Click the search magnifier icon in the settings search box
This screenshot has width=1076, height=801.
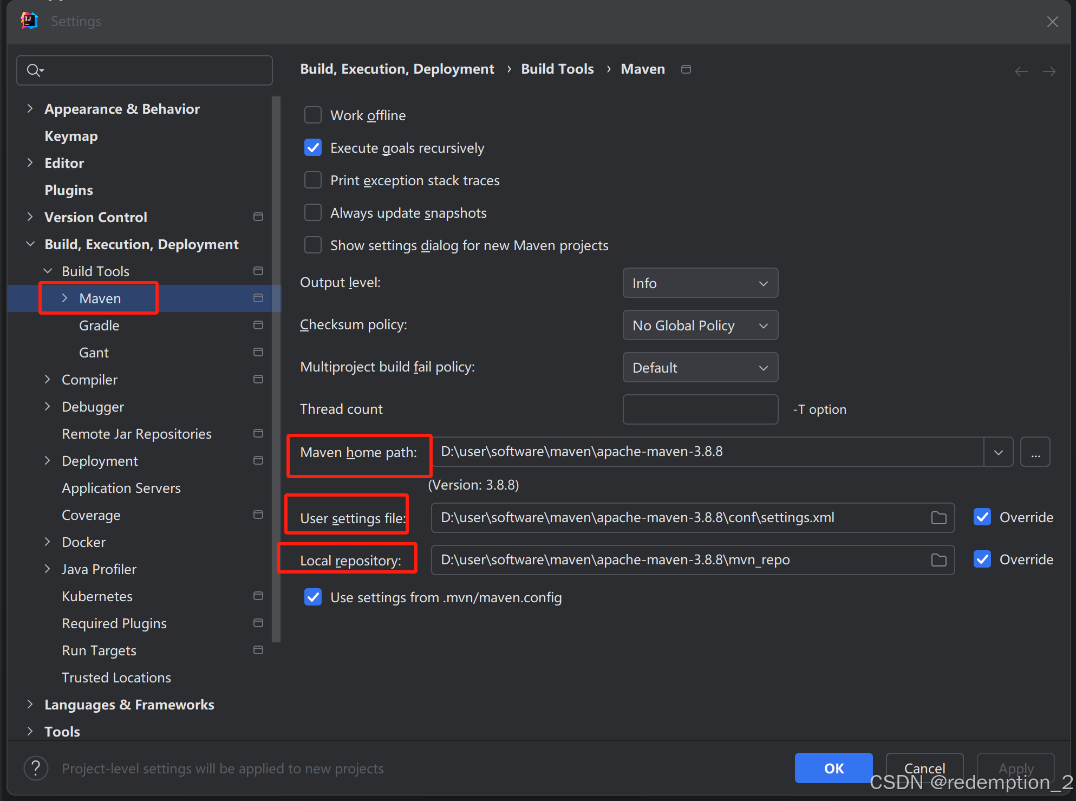(x=34, y=70)
